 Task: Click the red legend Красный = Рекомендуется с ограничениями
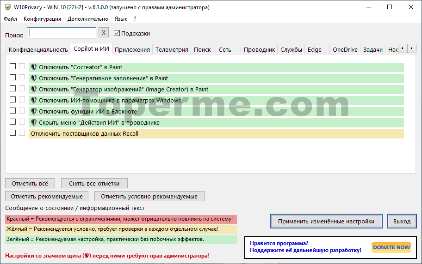point(121,219)
